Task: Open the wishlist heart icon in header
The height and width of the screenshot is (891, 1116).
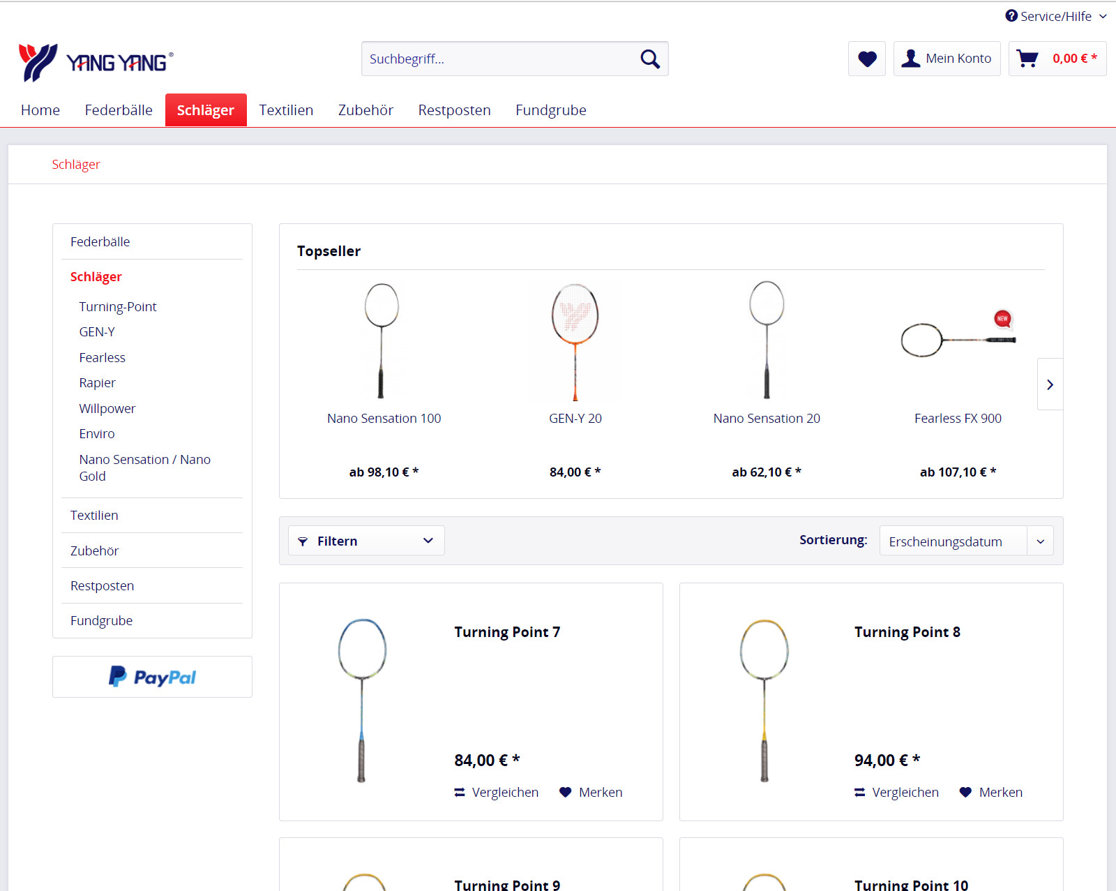Action: point(866,59)
